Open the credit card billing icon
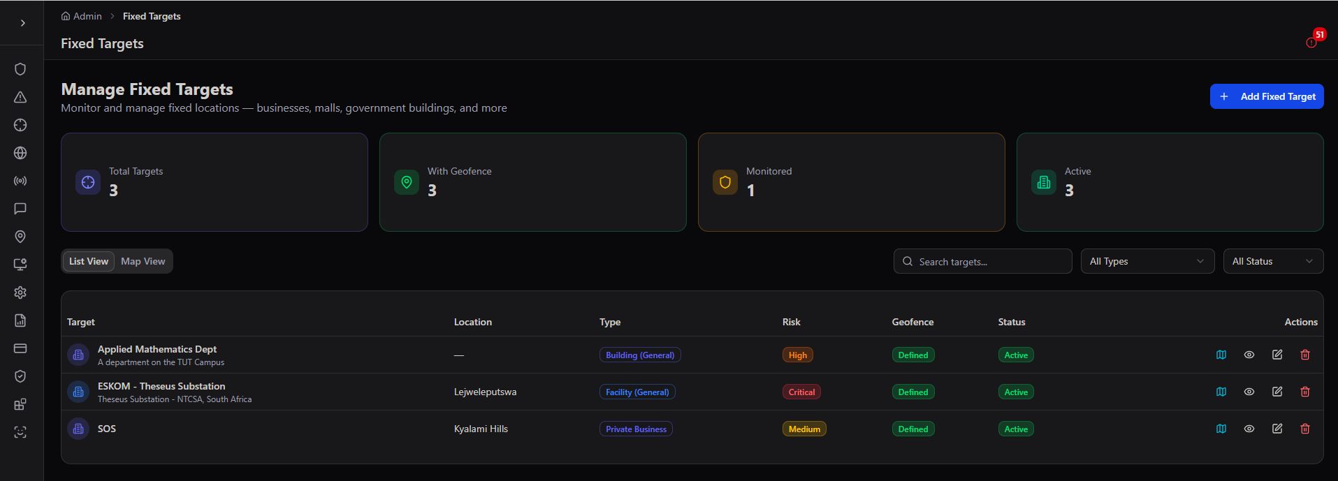Screen dimensions: 1338x481 [20, 348]
